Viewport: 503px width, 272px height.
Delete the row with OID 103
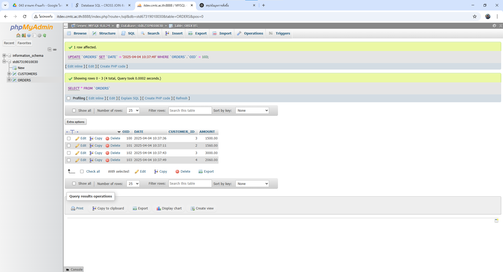(113, 160)
